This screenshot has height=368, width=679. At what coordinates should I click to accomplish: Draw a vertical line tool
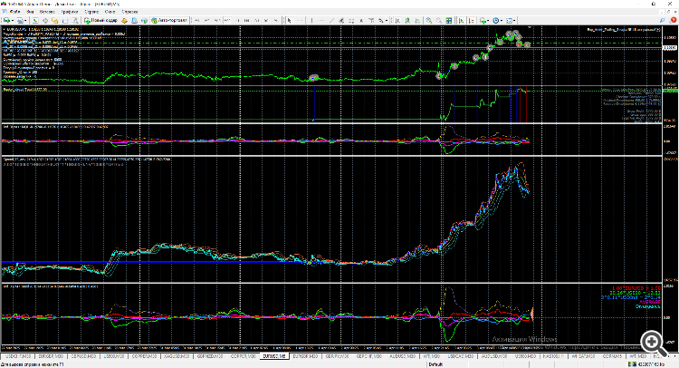click(x=311, y=20)
